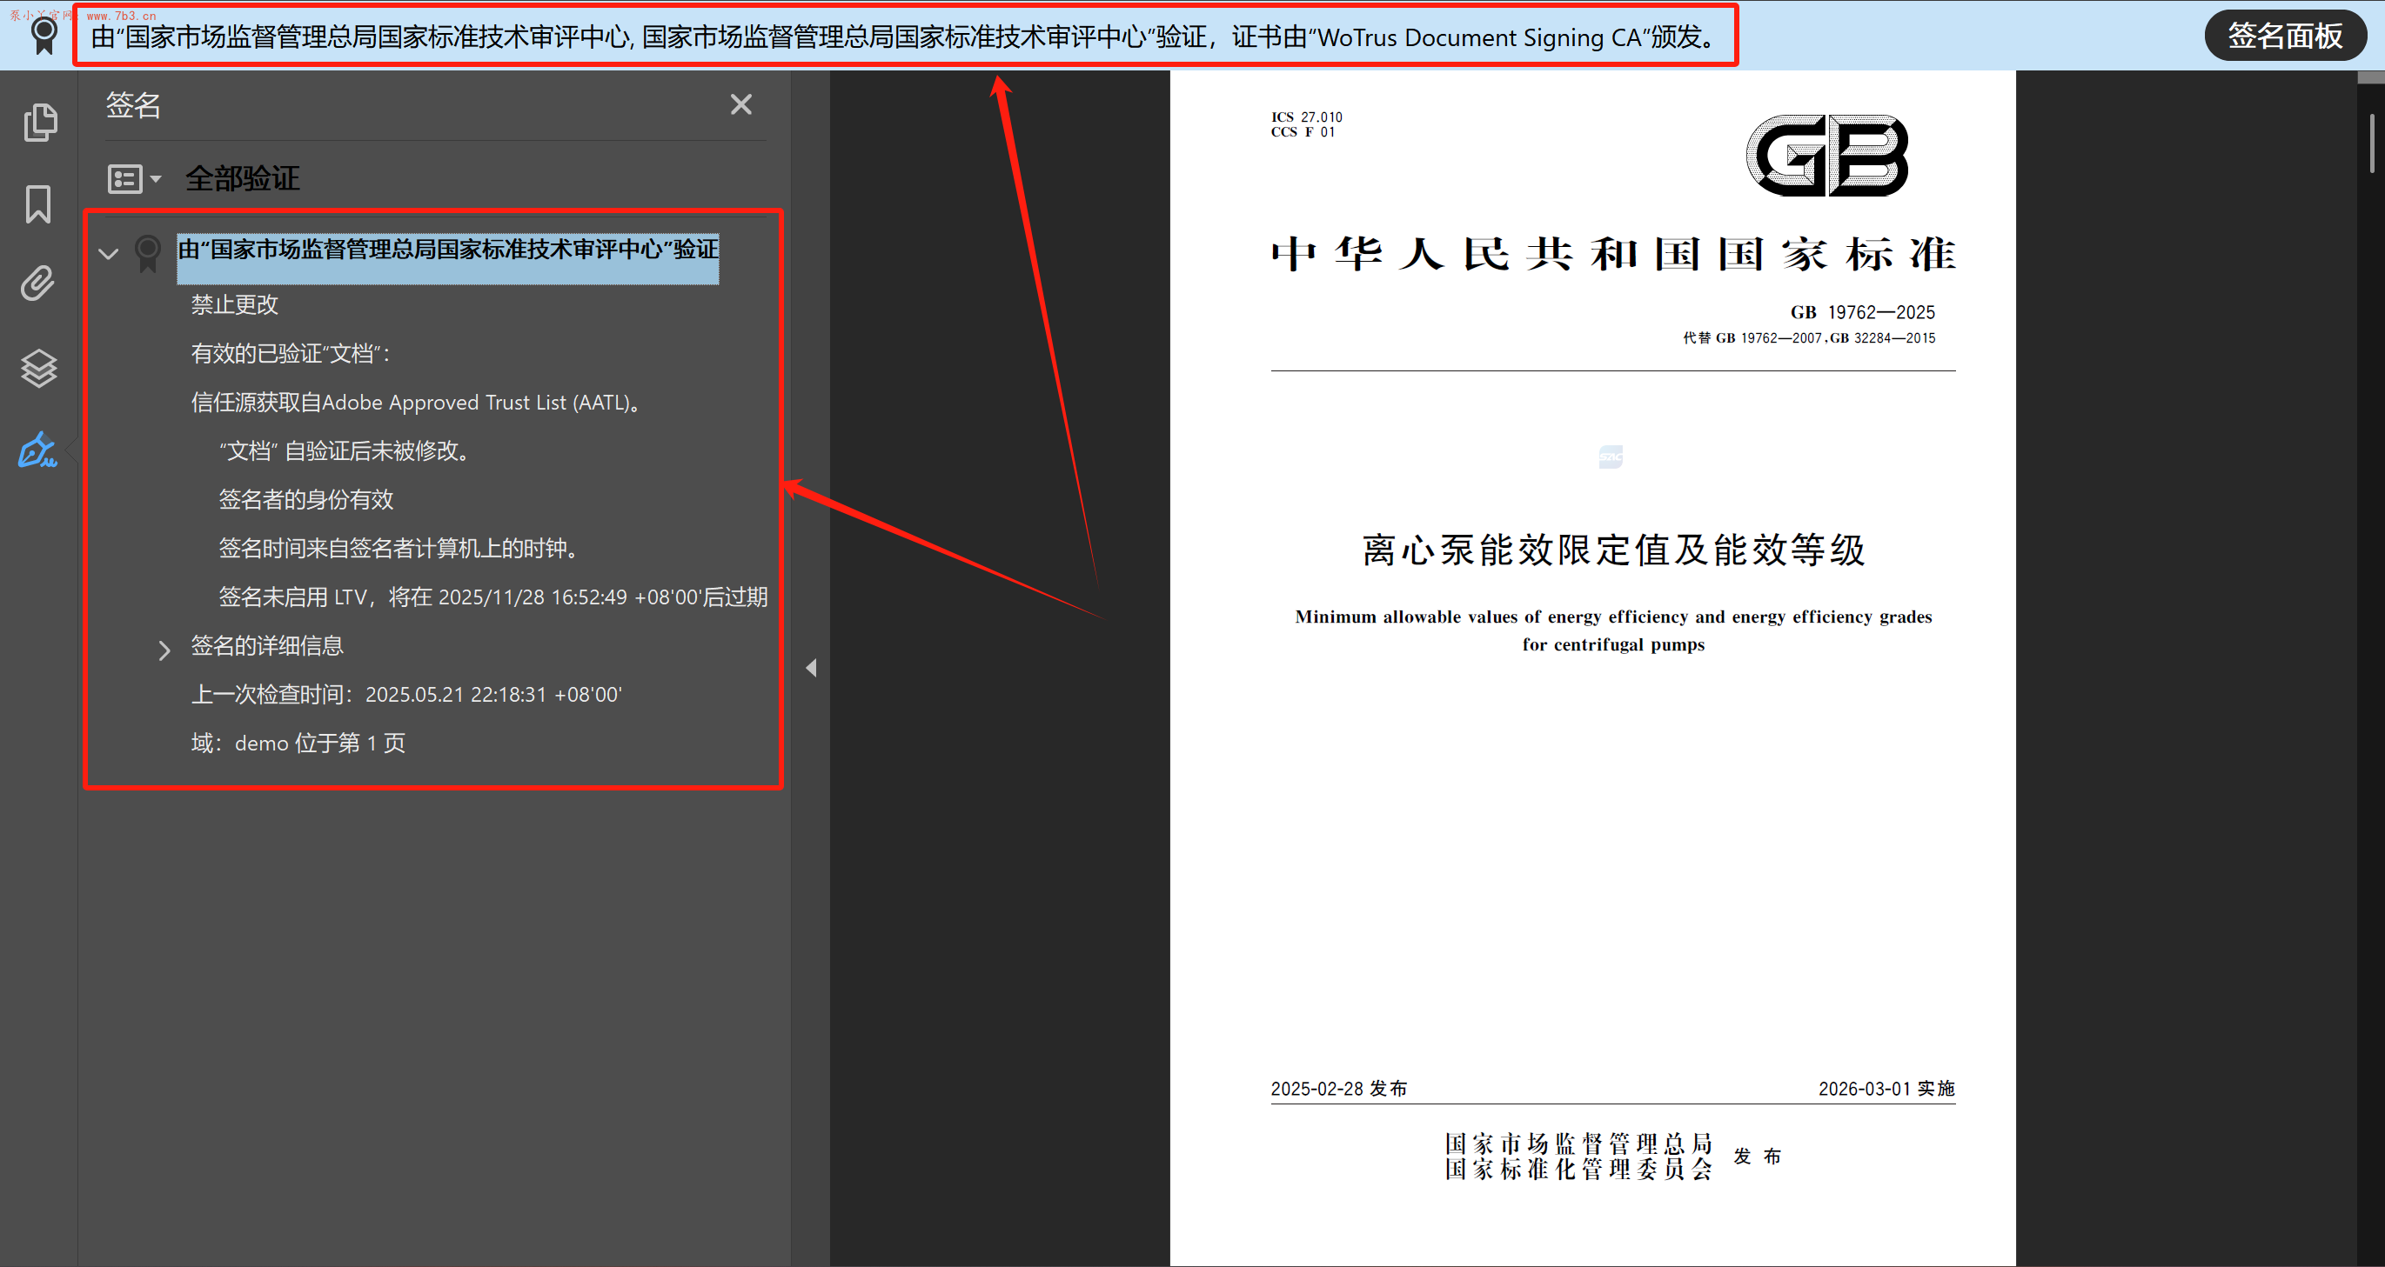Image resolution: width=2385 pixels, height=1267 pixels.
Task: Click the small signature stamp on page
Action: [1611, 457]
